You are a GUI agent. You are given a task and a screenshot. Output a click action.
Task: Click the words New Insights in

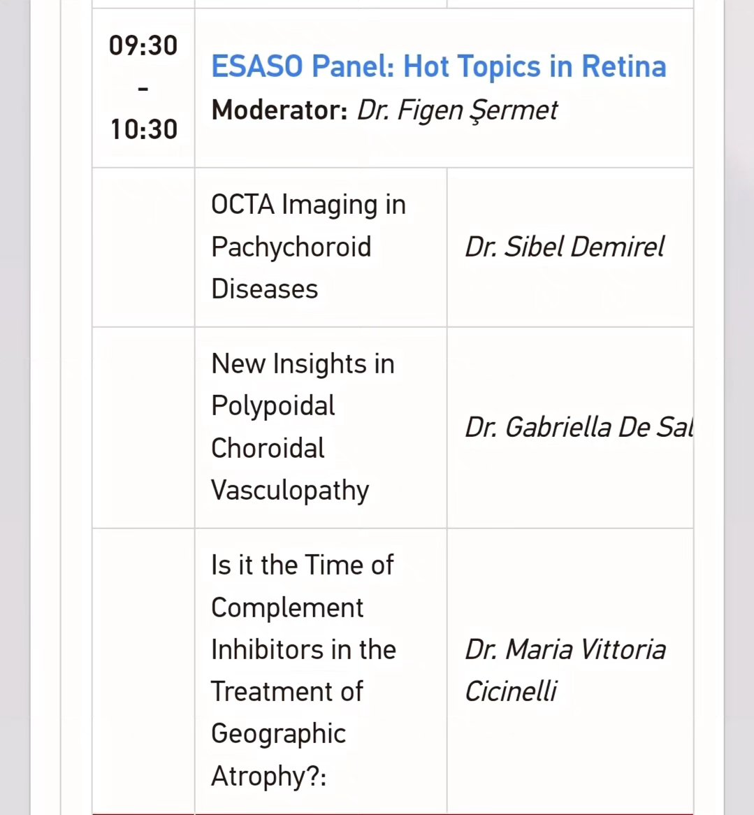point(303,364)
